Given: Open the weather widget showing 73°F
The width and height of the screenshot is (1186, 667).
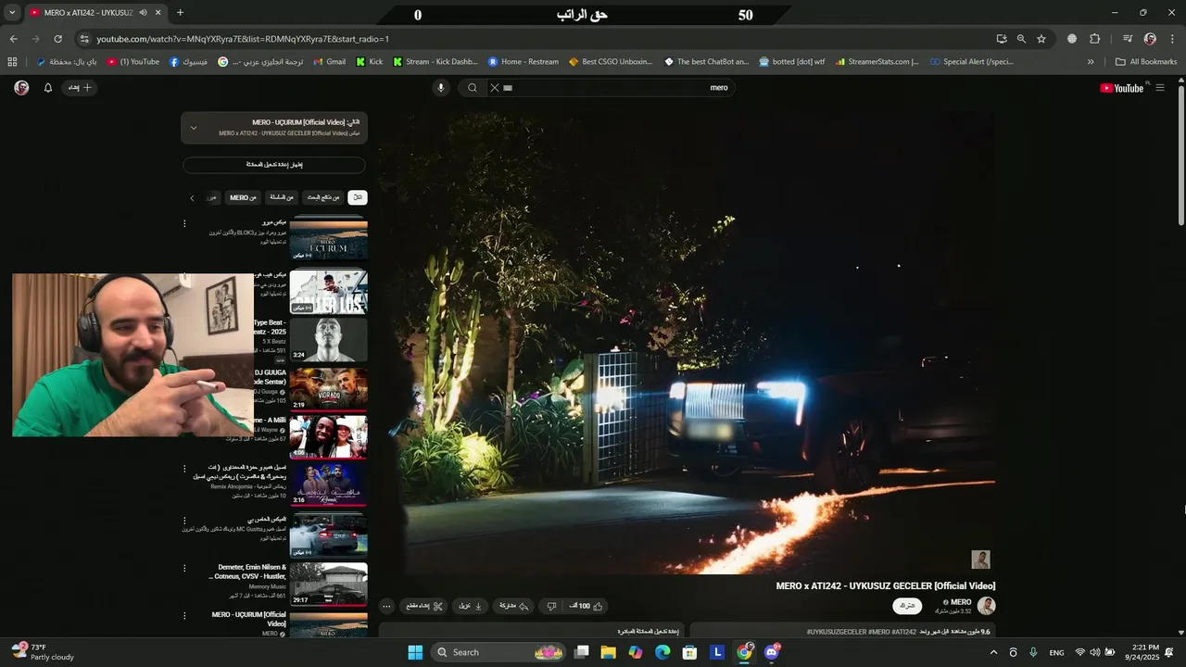Looking at the screenshot, I should [x=42, y=652].
